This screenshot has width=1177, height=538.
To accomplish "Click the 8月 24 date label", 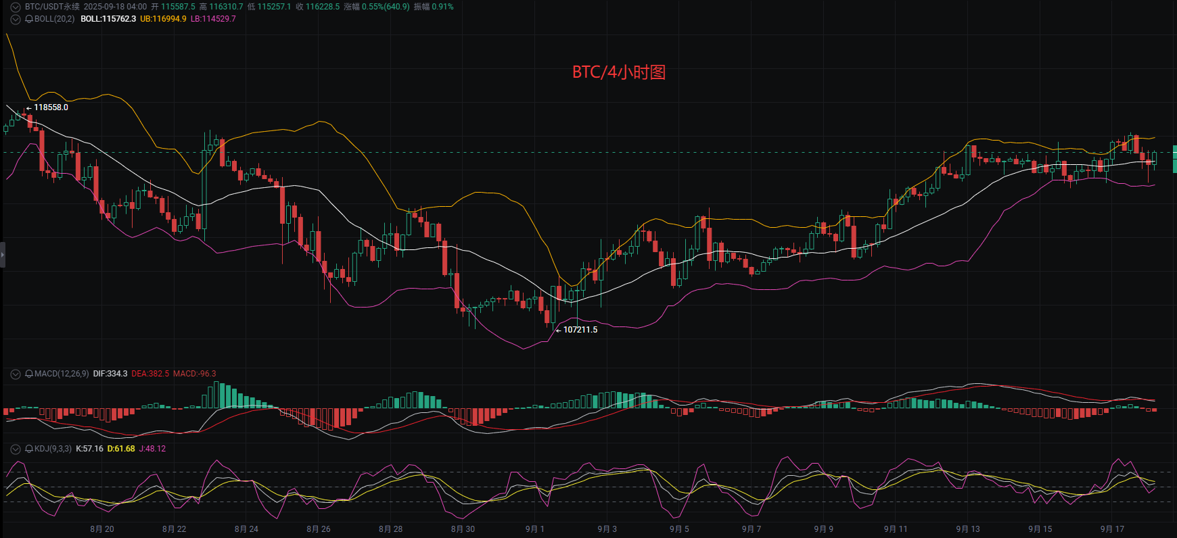I will [246, 529].
